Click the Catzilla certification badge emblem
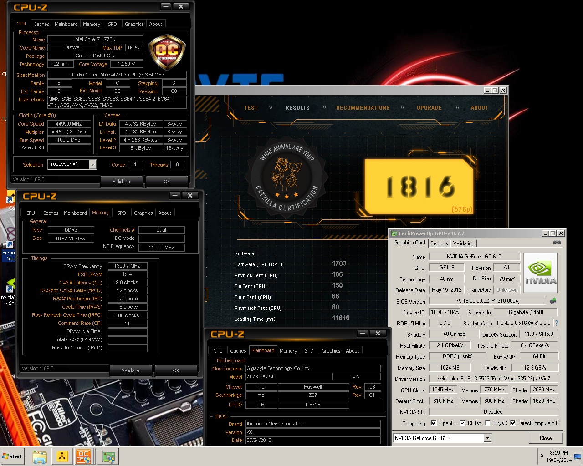 pos(286,176)
